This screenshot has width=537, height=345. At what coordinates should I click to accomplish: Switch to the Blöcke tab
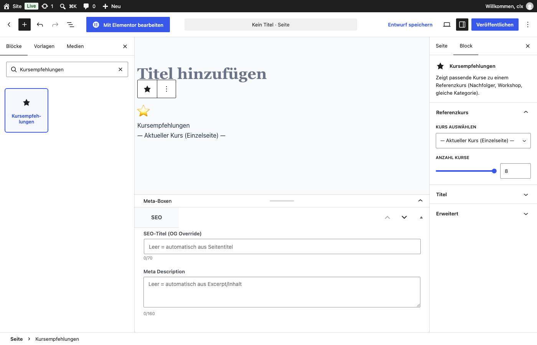click(x=14, y=46)
